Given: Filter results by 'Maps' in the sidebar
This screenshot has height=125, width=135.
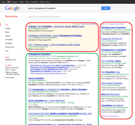Looking at the screenshot, I should (7, 32).
